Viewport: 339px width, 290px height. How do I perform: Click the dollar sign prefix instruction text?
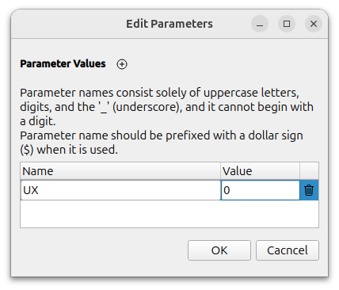(x=162, y=143)
